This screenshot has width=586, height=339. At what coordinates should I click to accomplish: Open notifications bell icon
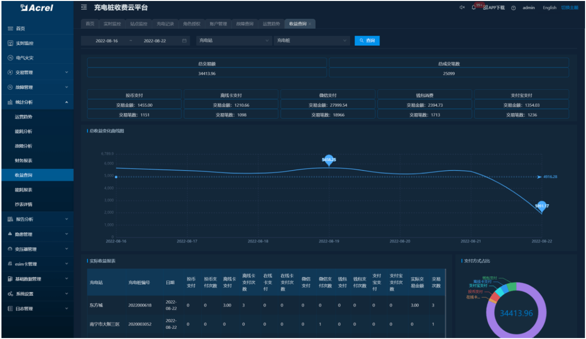(x=474, y=8)
